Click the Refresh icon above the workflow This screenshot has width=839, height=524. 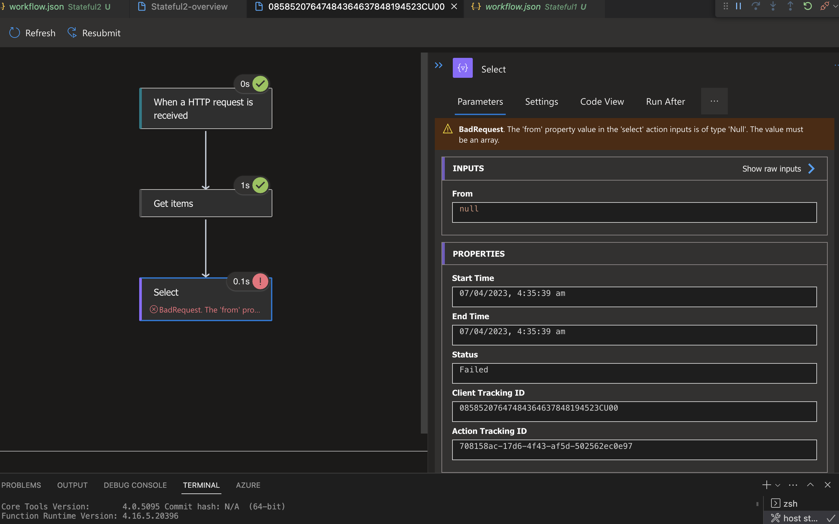pos(15,33)
